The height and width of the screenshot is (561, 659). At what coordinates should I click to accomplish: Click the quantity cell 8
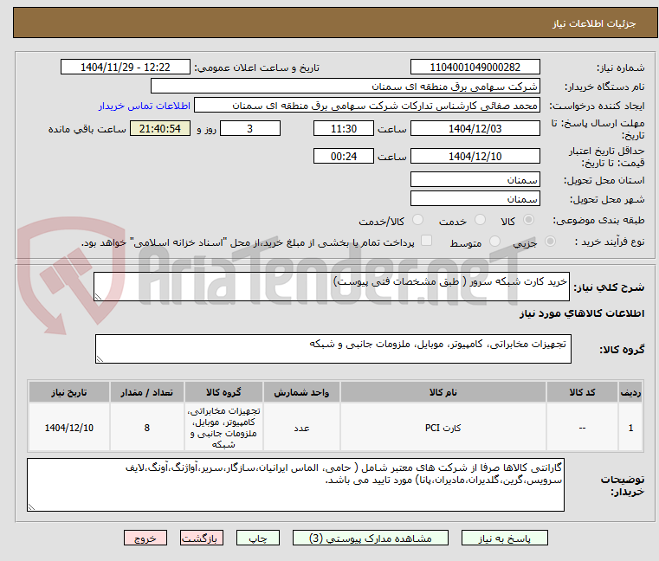click(146, 428)
